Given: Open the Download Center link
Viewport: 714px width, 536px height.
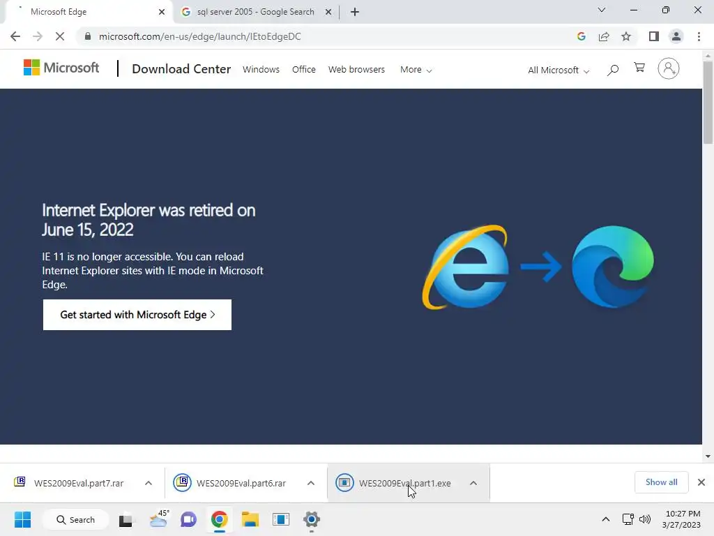Looking at the screenshot, I should coord(181,69).
